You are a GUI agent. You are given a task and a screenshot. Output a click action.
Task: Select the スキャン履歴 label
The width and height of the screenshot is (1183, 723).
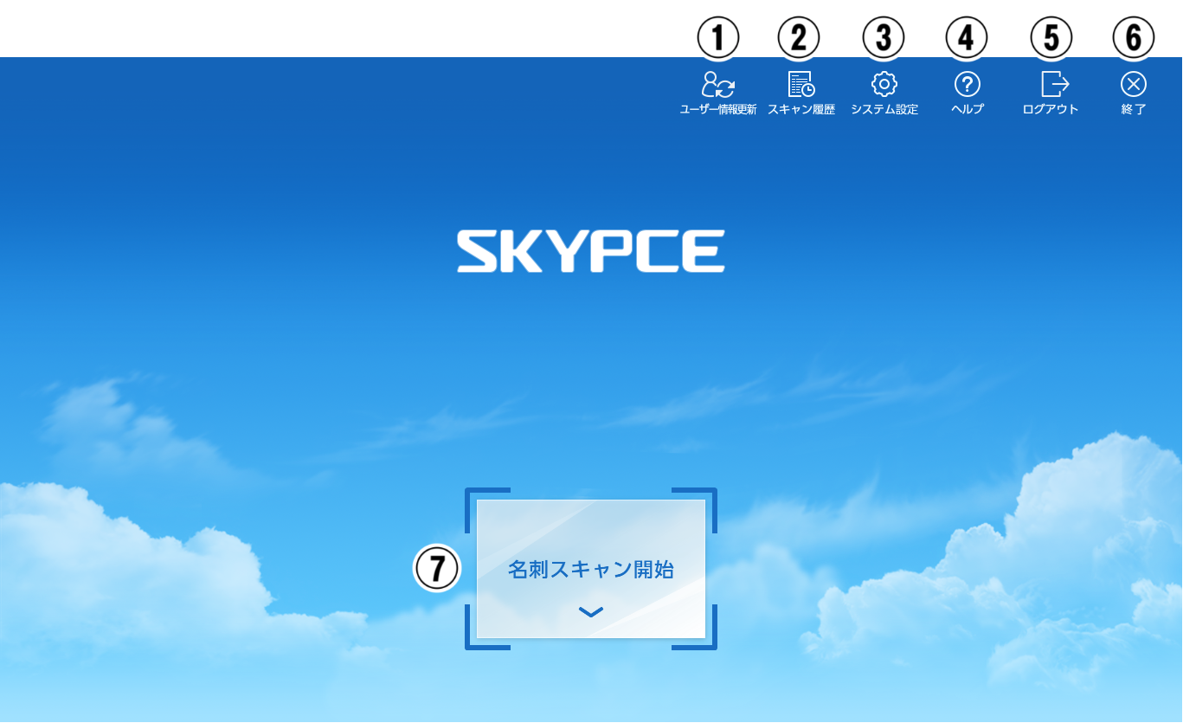[800, 110]
